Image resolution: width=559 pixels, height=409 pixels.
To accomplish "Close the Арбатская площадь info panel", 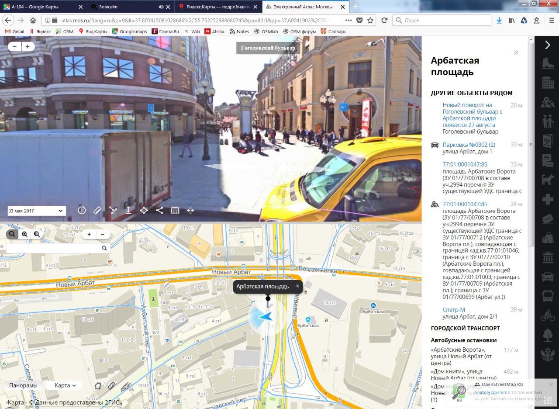I will pyautogui.click(x=516, y=52).
